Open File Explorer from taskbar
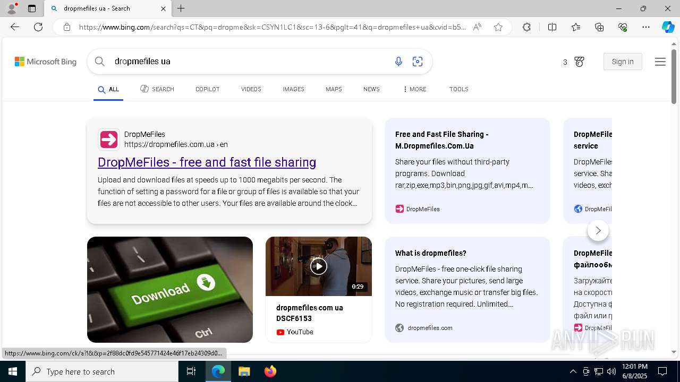Image resolution: width=680 pixels, height=382 pixels. tap(244, 371)
